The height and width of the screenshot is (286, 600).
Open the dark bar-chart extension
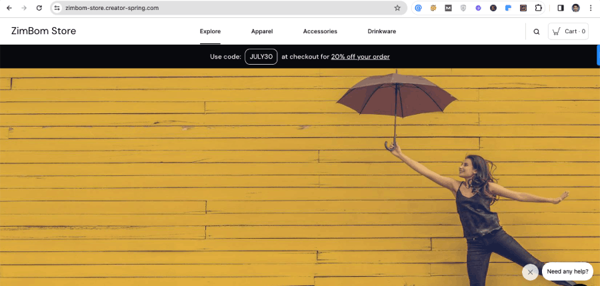[x=523, y=8]
